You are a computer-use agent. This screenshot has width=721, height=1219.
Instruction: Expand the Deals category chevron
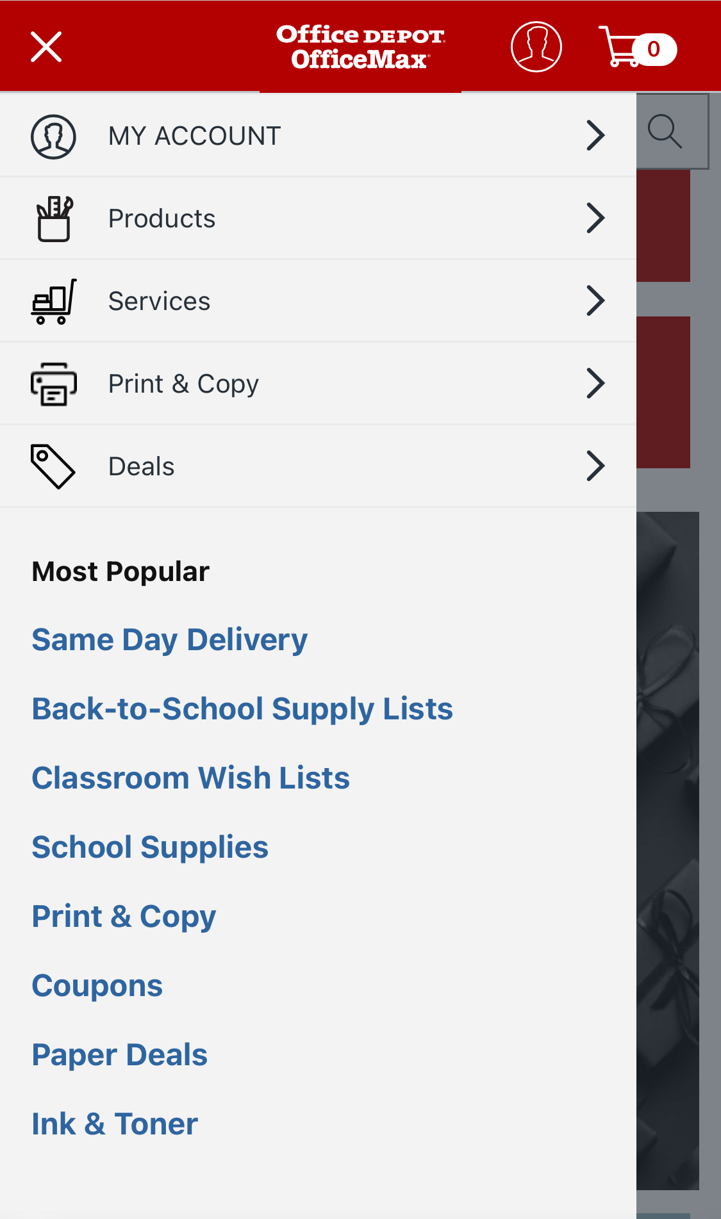595,466
